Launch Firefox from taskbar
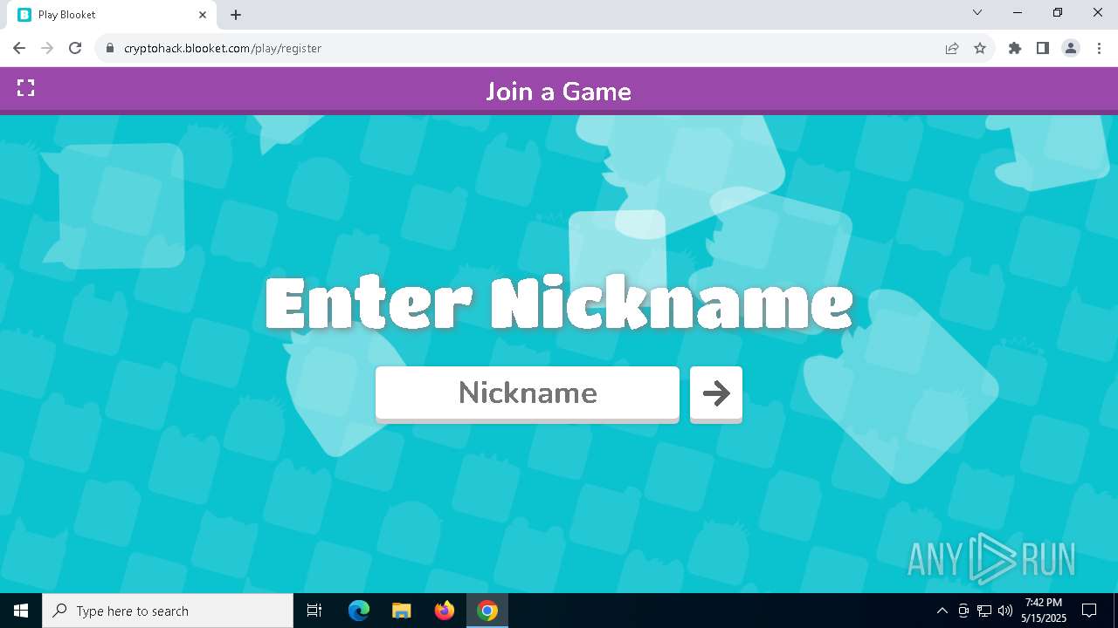The image size is (1118, 628). [x=445, y=611]
